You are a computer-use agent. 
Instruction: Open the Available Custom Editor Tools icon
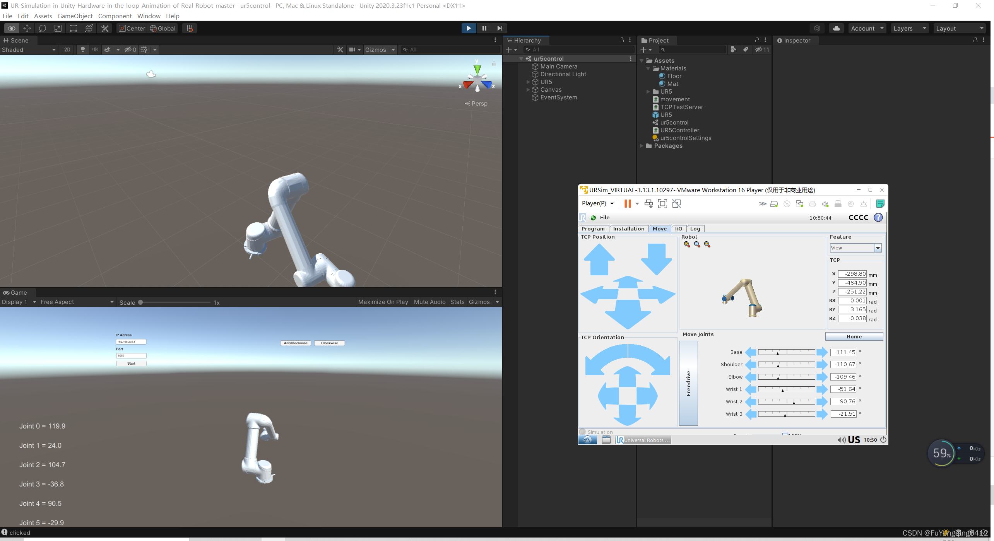104,28
